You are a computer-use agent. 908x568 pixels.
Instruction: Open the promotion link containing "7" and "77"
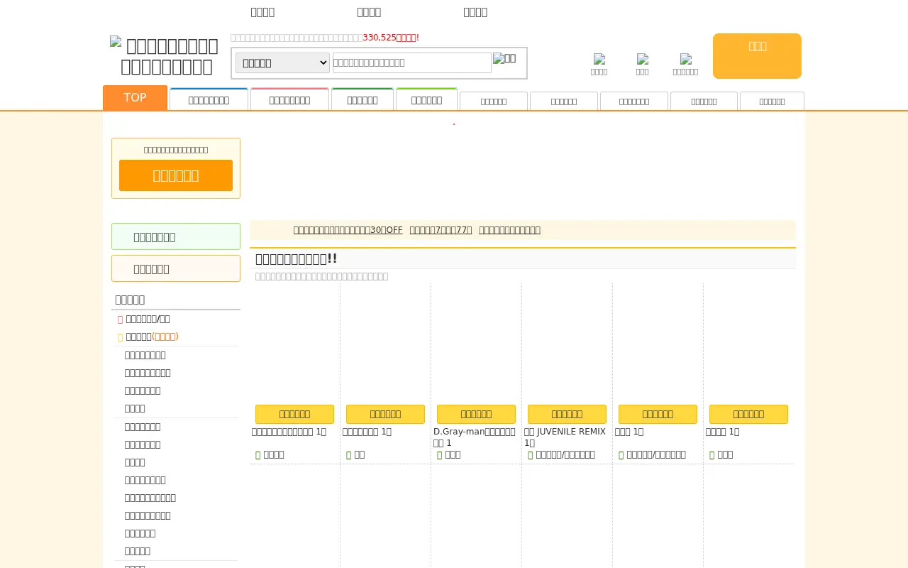coord(441,230)
